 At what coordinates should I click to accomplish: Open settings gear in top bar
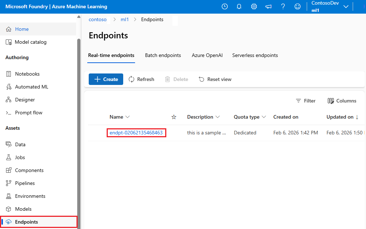(254, 6)
